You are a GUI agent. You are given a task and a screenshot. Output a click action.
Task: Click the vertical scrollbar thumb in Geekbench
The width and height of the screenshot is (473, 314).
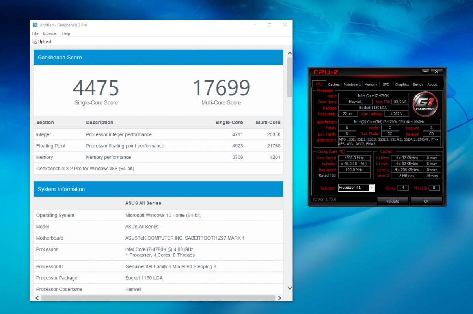tap(290, 77)
